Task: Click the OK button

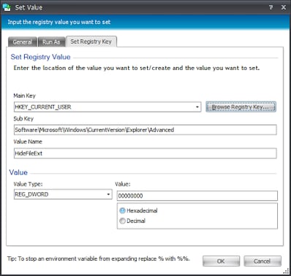Action: pyautogui.click(x=221, y=261)
